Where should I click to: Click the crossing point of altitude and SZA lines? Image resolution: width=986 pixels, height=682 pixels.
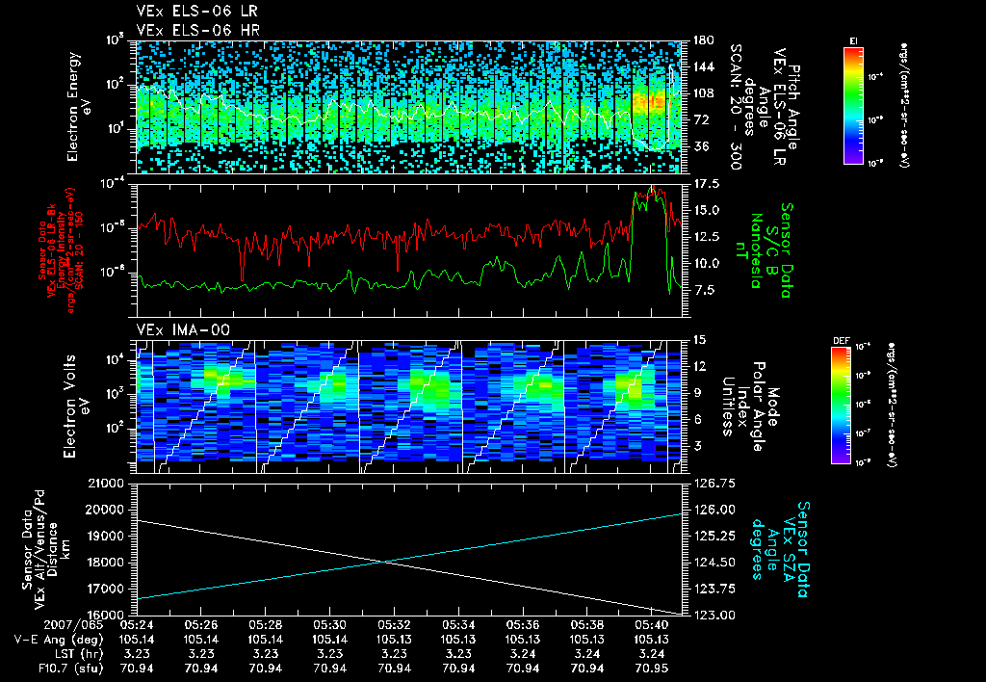pyautogui.click(x=383, y=562)
